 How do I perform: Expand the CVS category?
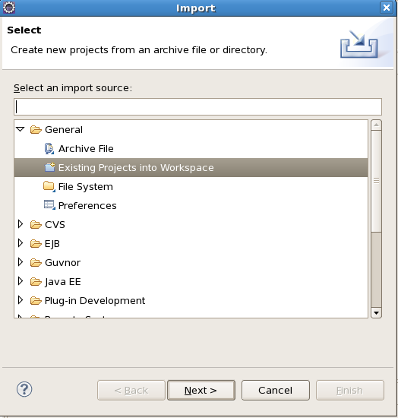[21, 224]
